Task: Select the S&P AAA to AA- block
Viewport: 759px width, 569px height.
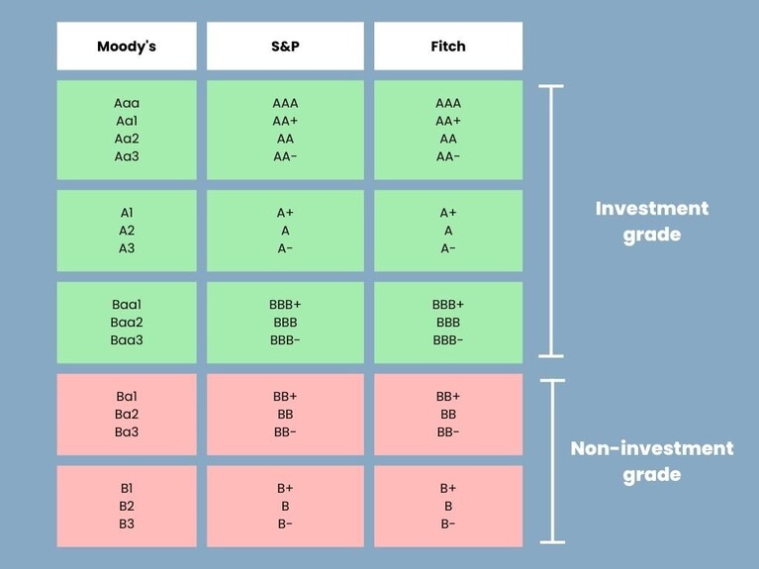Action: click(x=285, y=130)
